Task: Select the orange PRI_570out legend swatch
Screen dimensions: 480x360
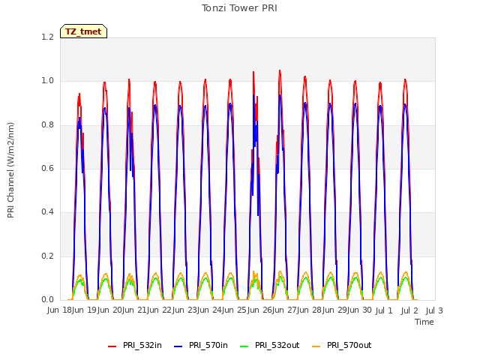Action: (x=316, y=346)
